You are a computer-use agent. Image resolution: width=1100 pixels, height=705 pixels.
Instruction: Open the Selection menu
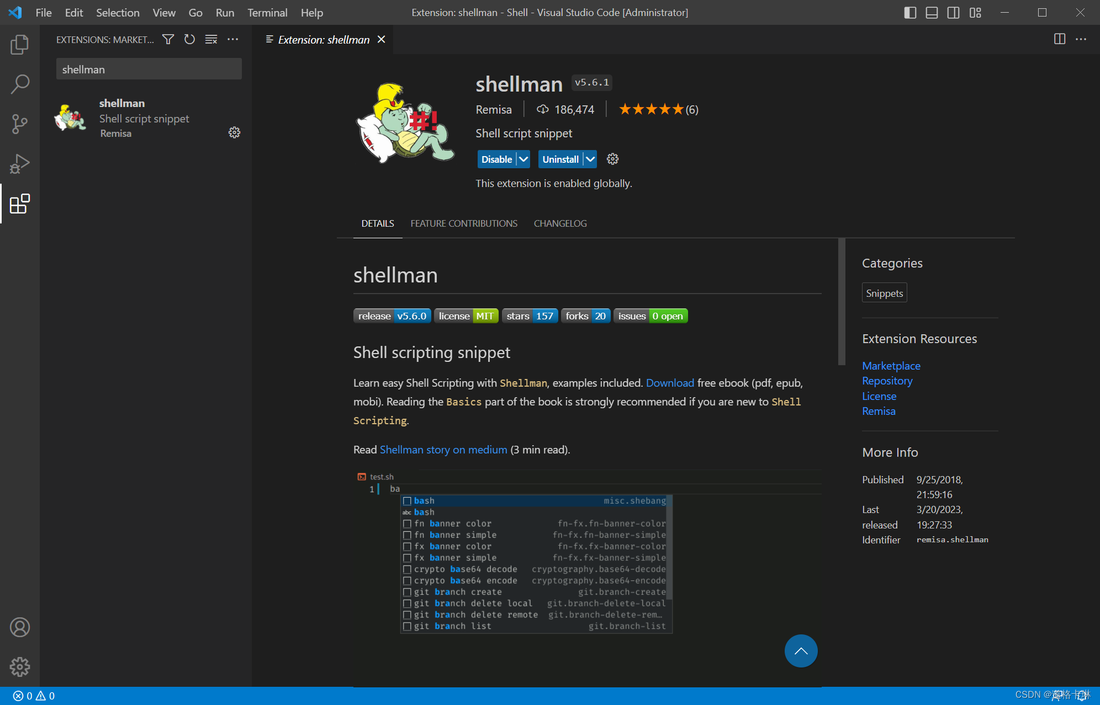coord(118,12)
